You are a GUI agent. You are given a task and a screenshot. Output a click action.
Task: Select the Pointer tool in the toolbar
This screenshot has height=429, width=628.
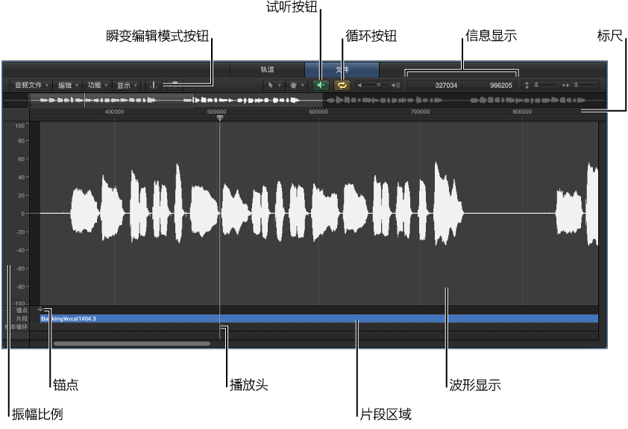pos(272,83)
